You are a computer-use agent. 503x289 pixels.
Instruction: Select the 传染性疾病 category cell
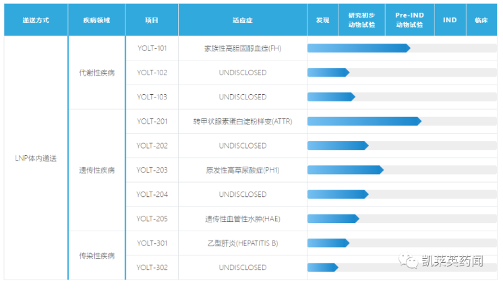(97, 256)
